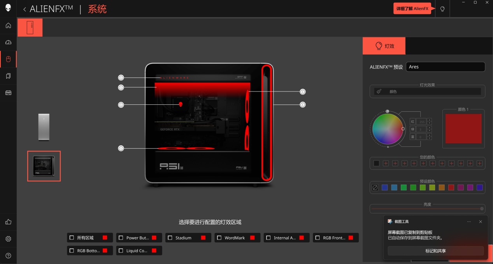Image resolution: width=493 pixels, height=264 pixels.
Task: Tick the WordMark zone checkbox
Action: point(219,238)
